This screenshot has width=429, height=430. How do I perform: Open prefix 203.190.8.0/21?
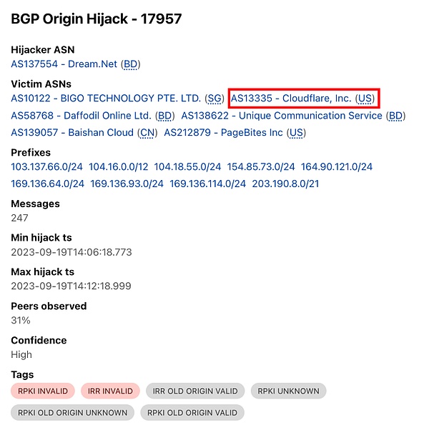tap(285, 184)
